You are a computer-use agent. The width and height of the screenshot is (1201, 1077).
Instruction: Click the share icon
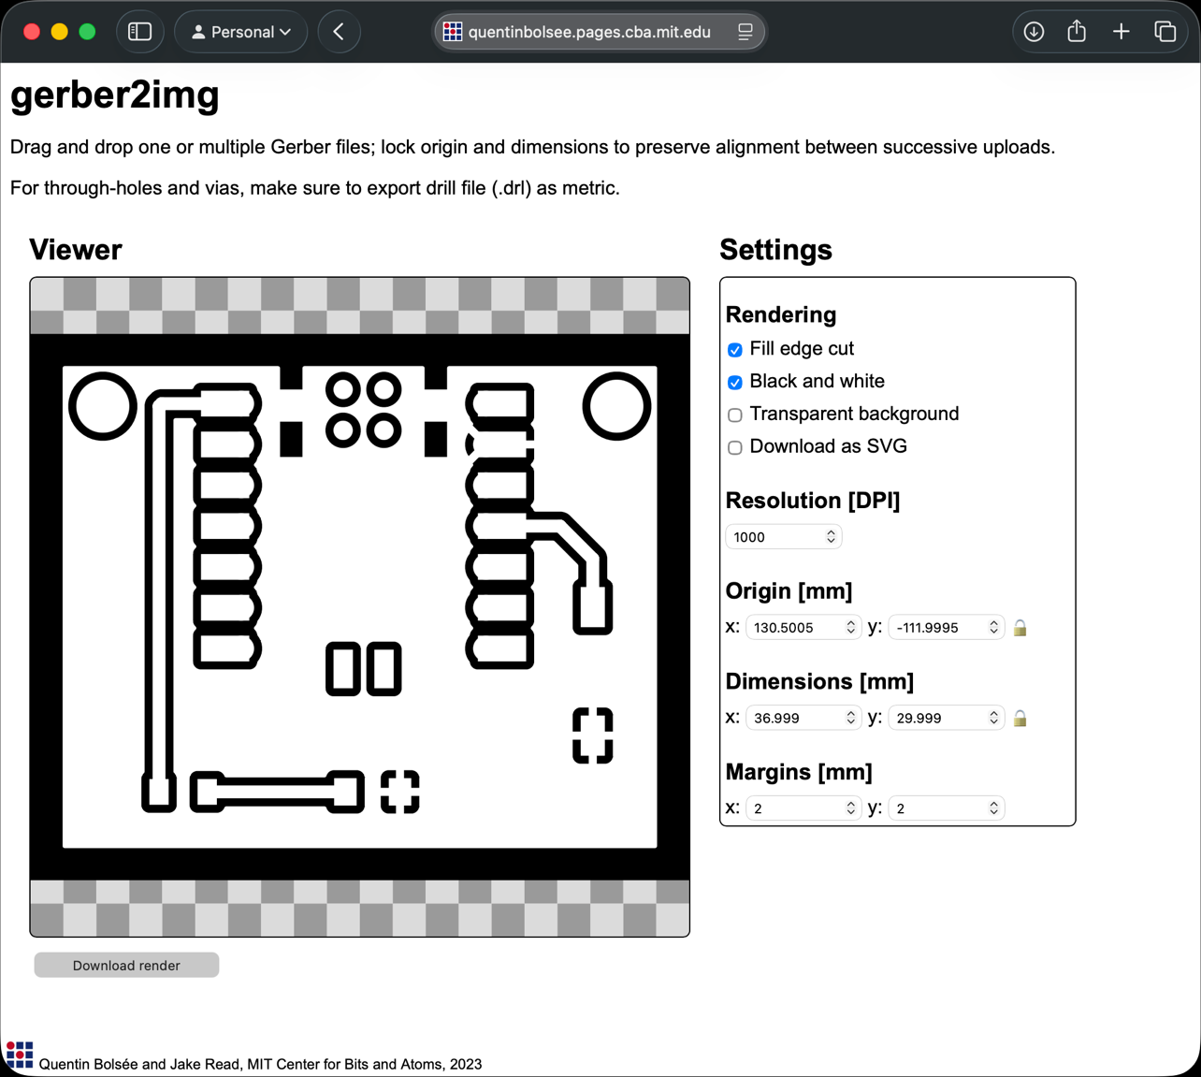pos(1077,32)
